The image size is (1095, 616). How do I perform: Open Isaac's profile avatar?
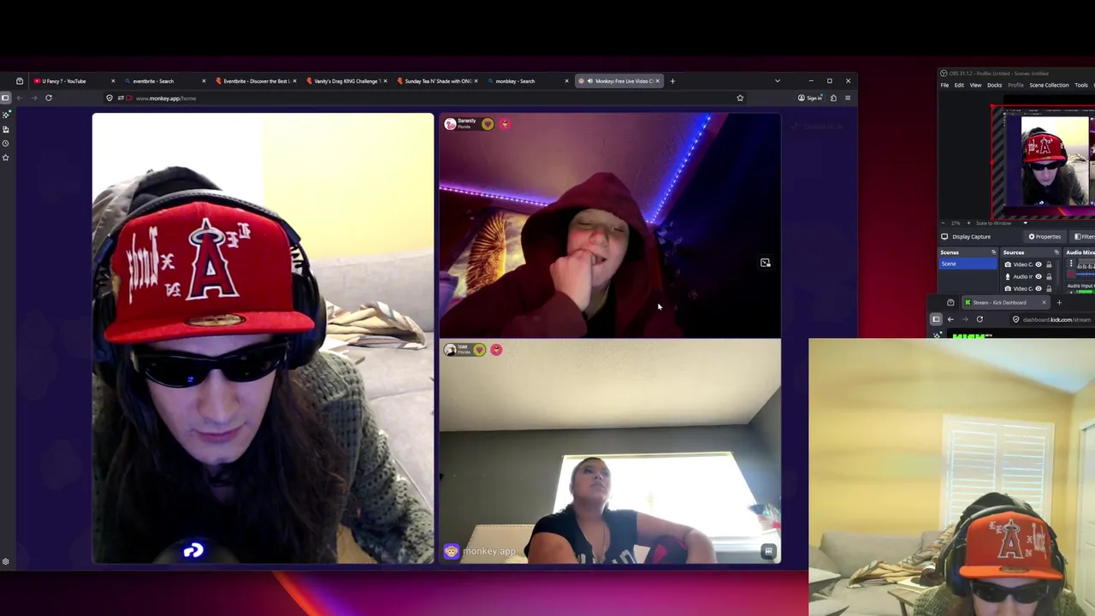click(x=450, y=350)
